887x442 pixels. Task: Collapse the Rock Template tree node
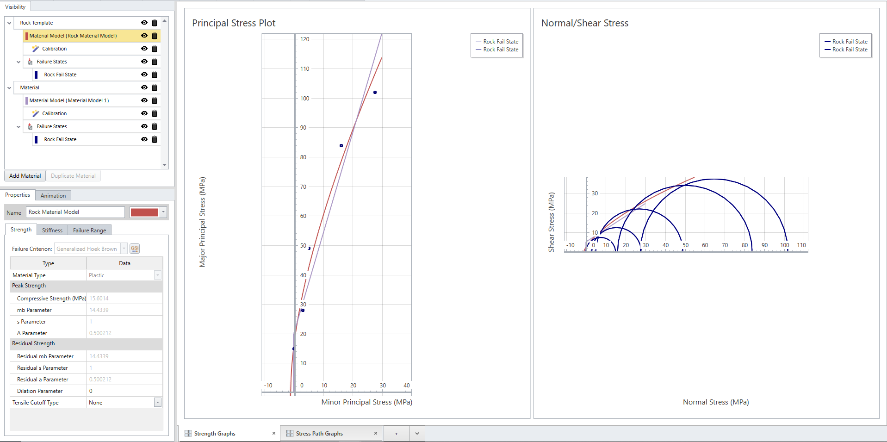coord(9,22)
